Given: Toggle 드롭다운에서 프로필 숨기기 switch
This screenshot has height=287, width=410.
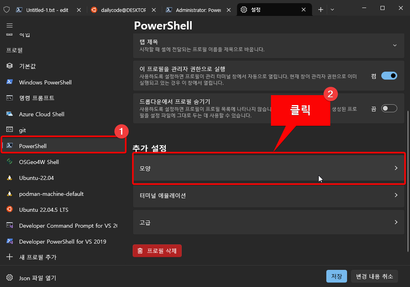Looking at the screenshot, I should click(389, 108).
